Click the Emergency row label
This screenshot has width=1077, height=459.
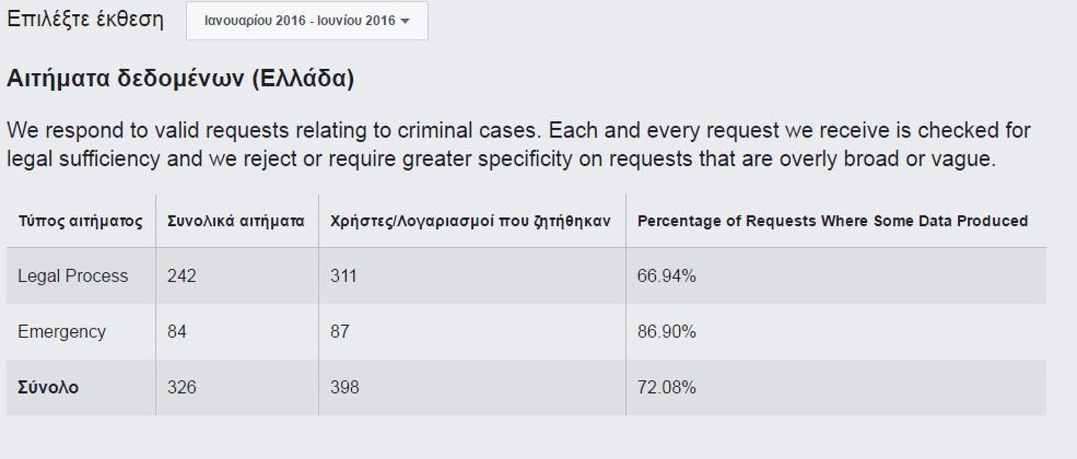tap(62, 332)
